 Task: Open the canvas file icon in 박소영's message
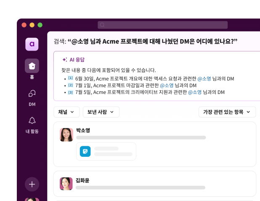(x=85, y=151)
